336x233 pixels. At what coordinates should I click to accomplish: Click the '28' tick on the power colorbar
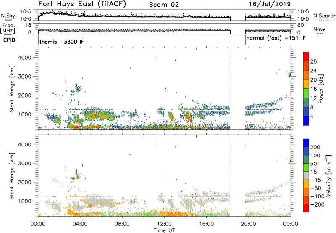pos(313,61)
